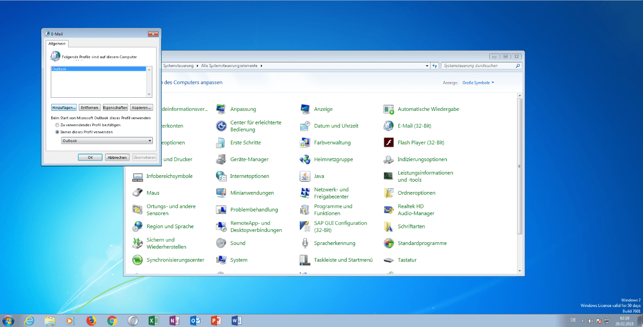Open the Maus settings icon

point(137,193)
